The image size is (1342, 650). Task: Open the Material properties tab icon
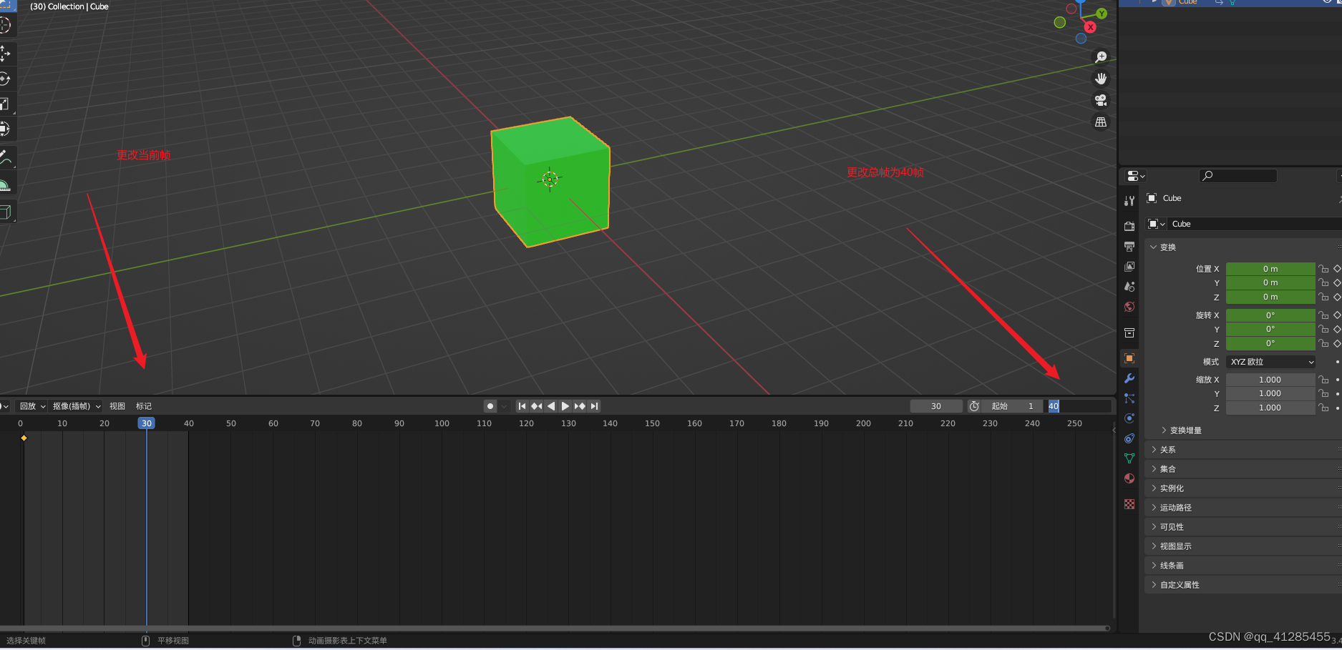coord(1129,478)
